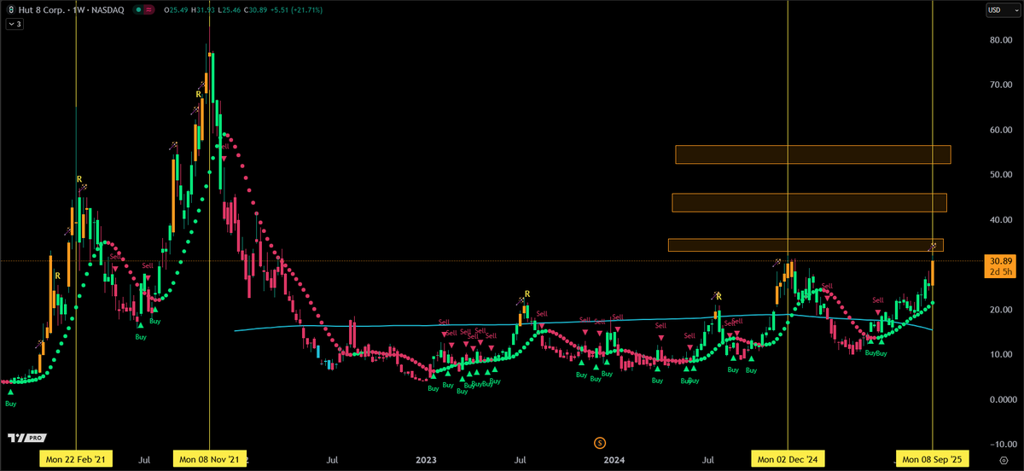Click the 10.00 price axis label
This screenshot has width=1024, height=471.
pyautogui.click(x=1000, y=354)
